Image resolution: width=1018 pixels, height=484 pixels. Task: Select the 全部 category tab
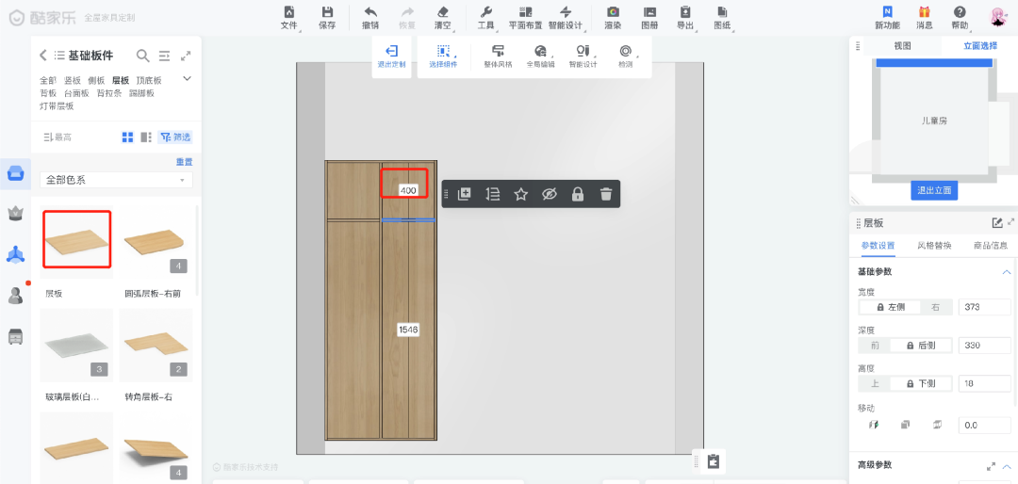[x=48, y=80]
